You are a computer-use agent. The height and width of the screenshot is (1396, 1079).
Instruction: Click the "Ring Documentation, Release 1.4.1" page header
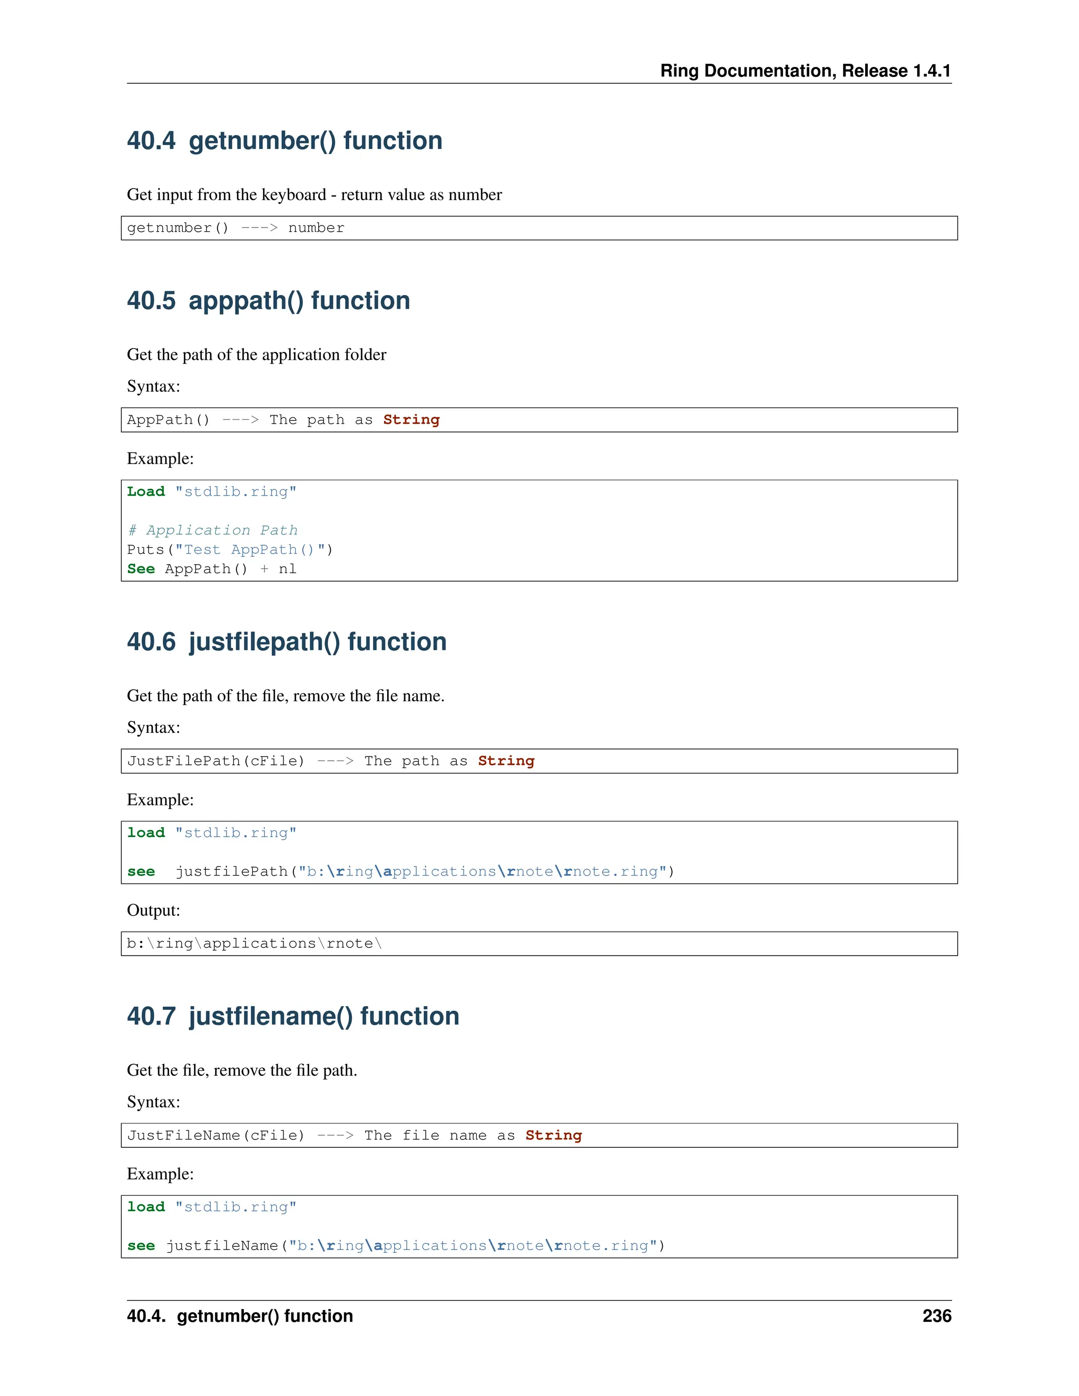click(x=806, y=70)
